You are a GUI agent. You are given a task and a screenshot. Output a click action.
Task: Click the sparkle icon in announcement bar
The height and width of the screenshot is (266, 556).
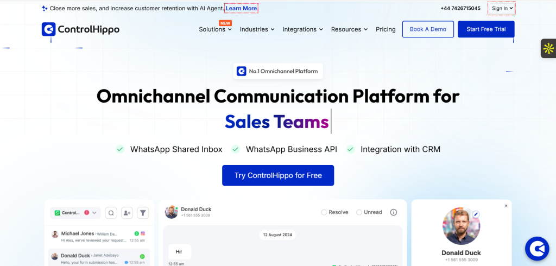45,8
